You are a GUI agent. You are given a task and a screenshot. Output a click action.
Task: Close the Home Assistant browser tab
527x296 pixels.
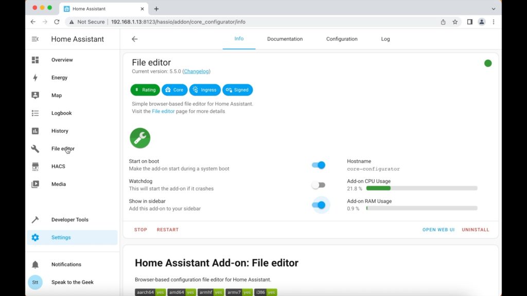(142, 9)
